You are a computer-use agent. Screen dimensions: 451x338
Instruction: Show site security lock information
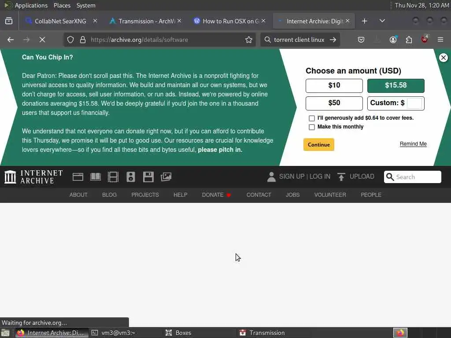(83, 40)
